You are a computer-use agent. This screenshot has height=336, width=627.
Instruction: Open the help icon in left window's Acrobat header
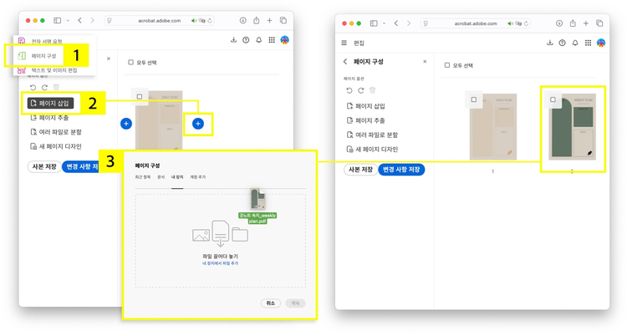click(x=246, y=40)
